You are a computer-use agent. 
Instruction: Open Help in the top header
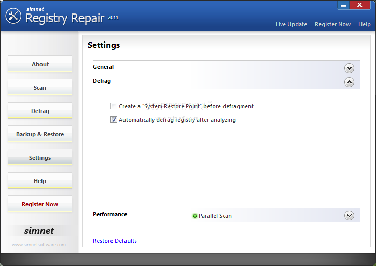[364, 24]
